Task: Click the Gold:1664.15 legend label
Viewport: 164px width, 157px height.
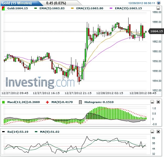Action: tap(17, 8)
